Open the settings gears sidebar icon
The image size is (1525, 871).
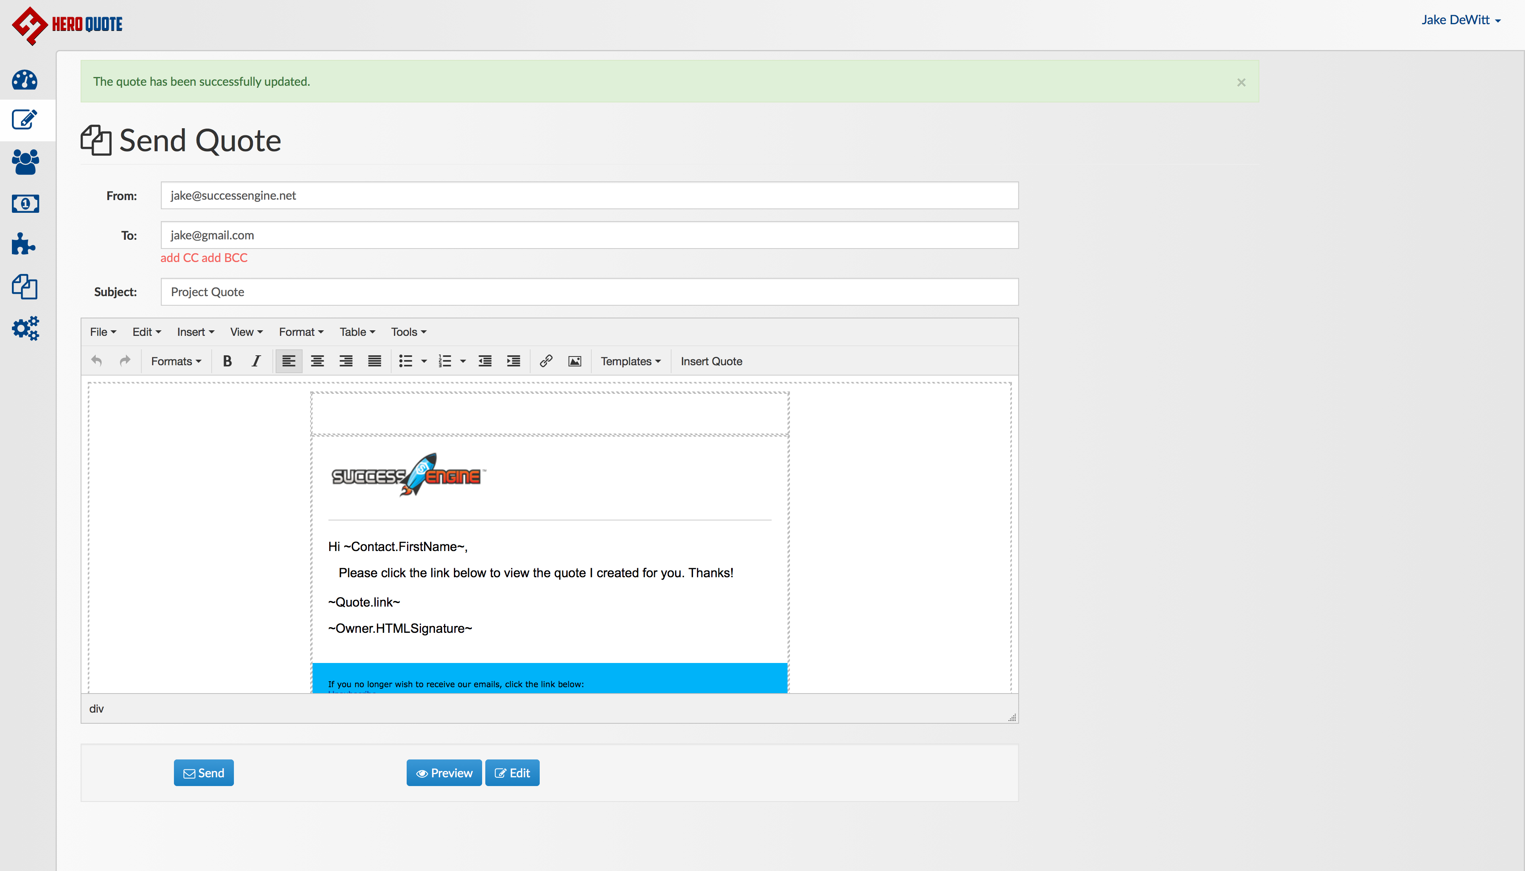click(25, 328)
